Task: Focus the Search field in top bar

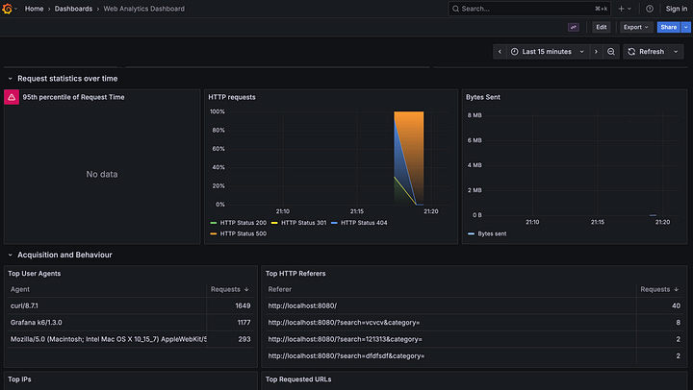Action: pyautogui.click(x=529, y=9)
